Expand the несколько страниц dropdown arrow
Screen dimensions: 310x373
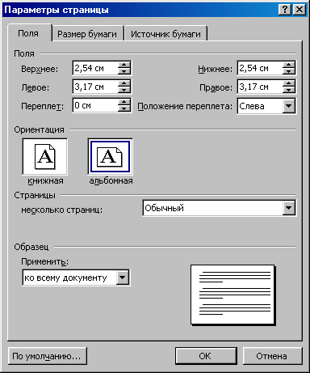[289, 208]
